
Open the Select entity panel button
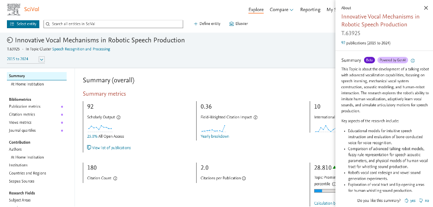(x=23, y=24)
